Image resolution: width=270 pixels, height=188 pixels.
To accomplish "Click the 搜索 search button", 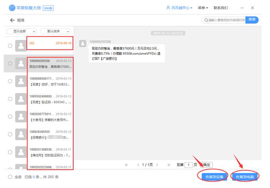I will pos(252,20).
